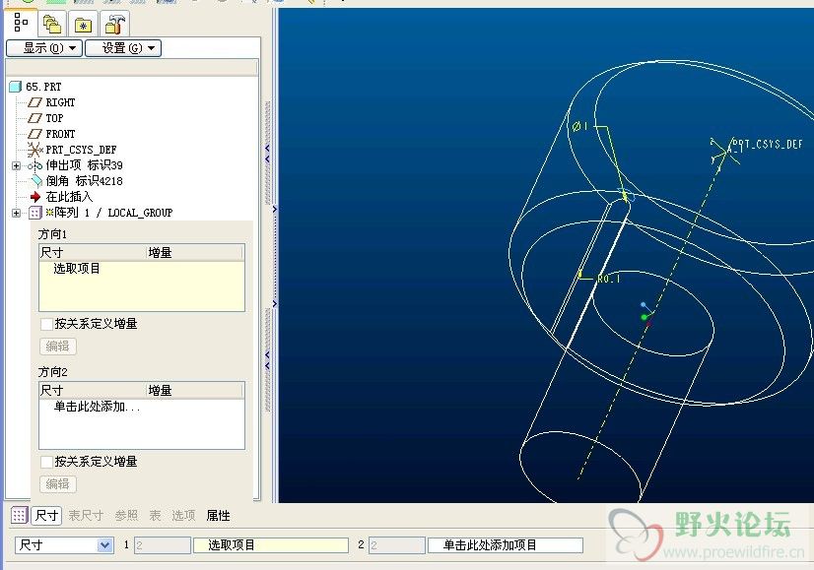
Task: Expand the 阵列 1 / LOCAL_GROUP node
Action: point(16,213)
